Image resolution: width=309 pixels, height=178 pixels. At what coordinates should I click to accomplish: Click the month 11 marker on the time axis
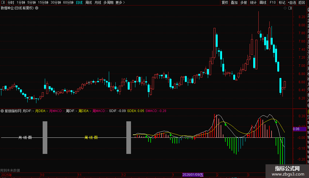pos(80,175)
